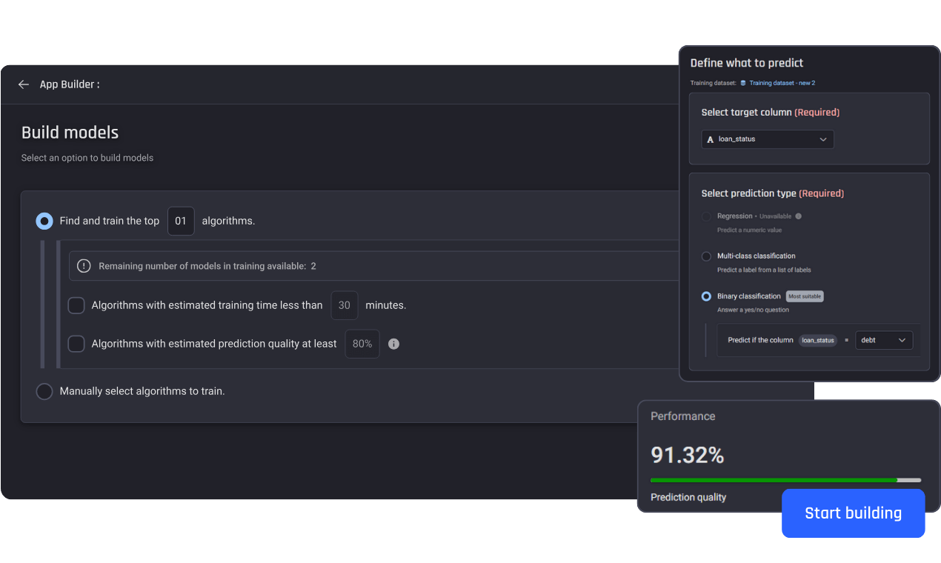Edit the 80% prediction quality field
Screen dimensions: 941x563
pyautogui.click(x=362, y=344)
